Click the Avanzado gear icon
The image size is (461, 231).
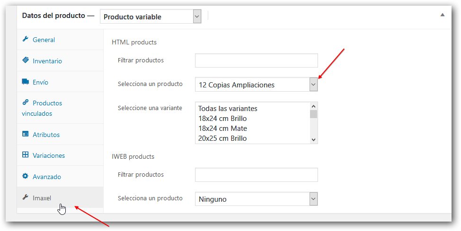(x=26, y=176)
